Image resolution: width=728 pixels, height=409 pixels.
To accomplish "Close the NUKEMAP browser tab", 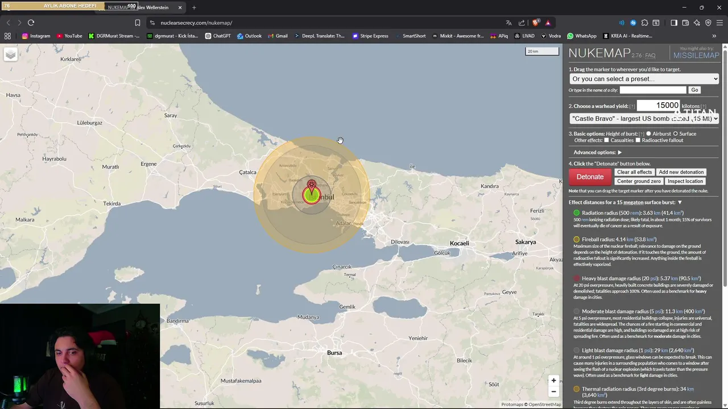I will (x=180, y=7).
